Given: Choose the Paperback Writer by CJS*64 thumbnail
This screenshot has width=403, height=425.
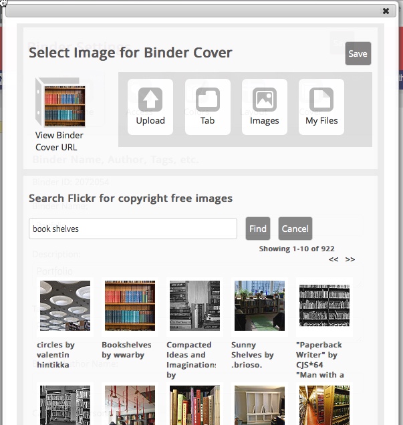Looking at the screenshot, I should point(324,305).
